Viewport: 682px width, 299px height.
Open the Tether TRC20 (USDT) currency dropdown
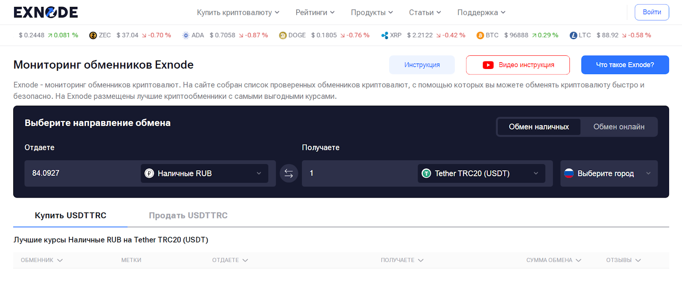pos(482,173)
